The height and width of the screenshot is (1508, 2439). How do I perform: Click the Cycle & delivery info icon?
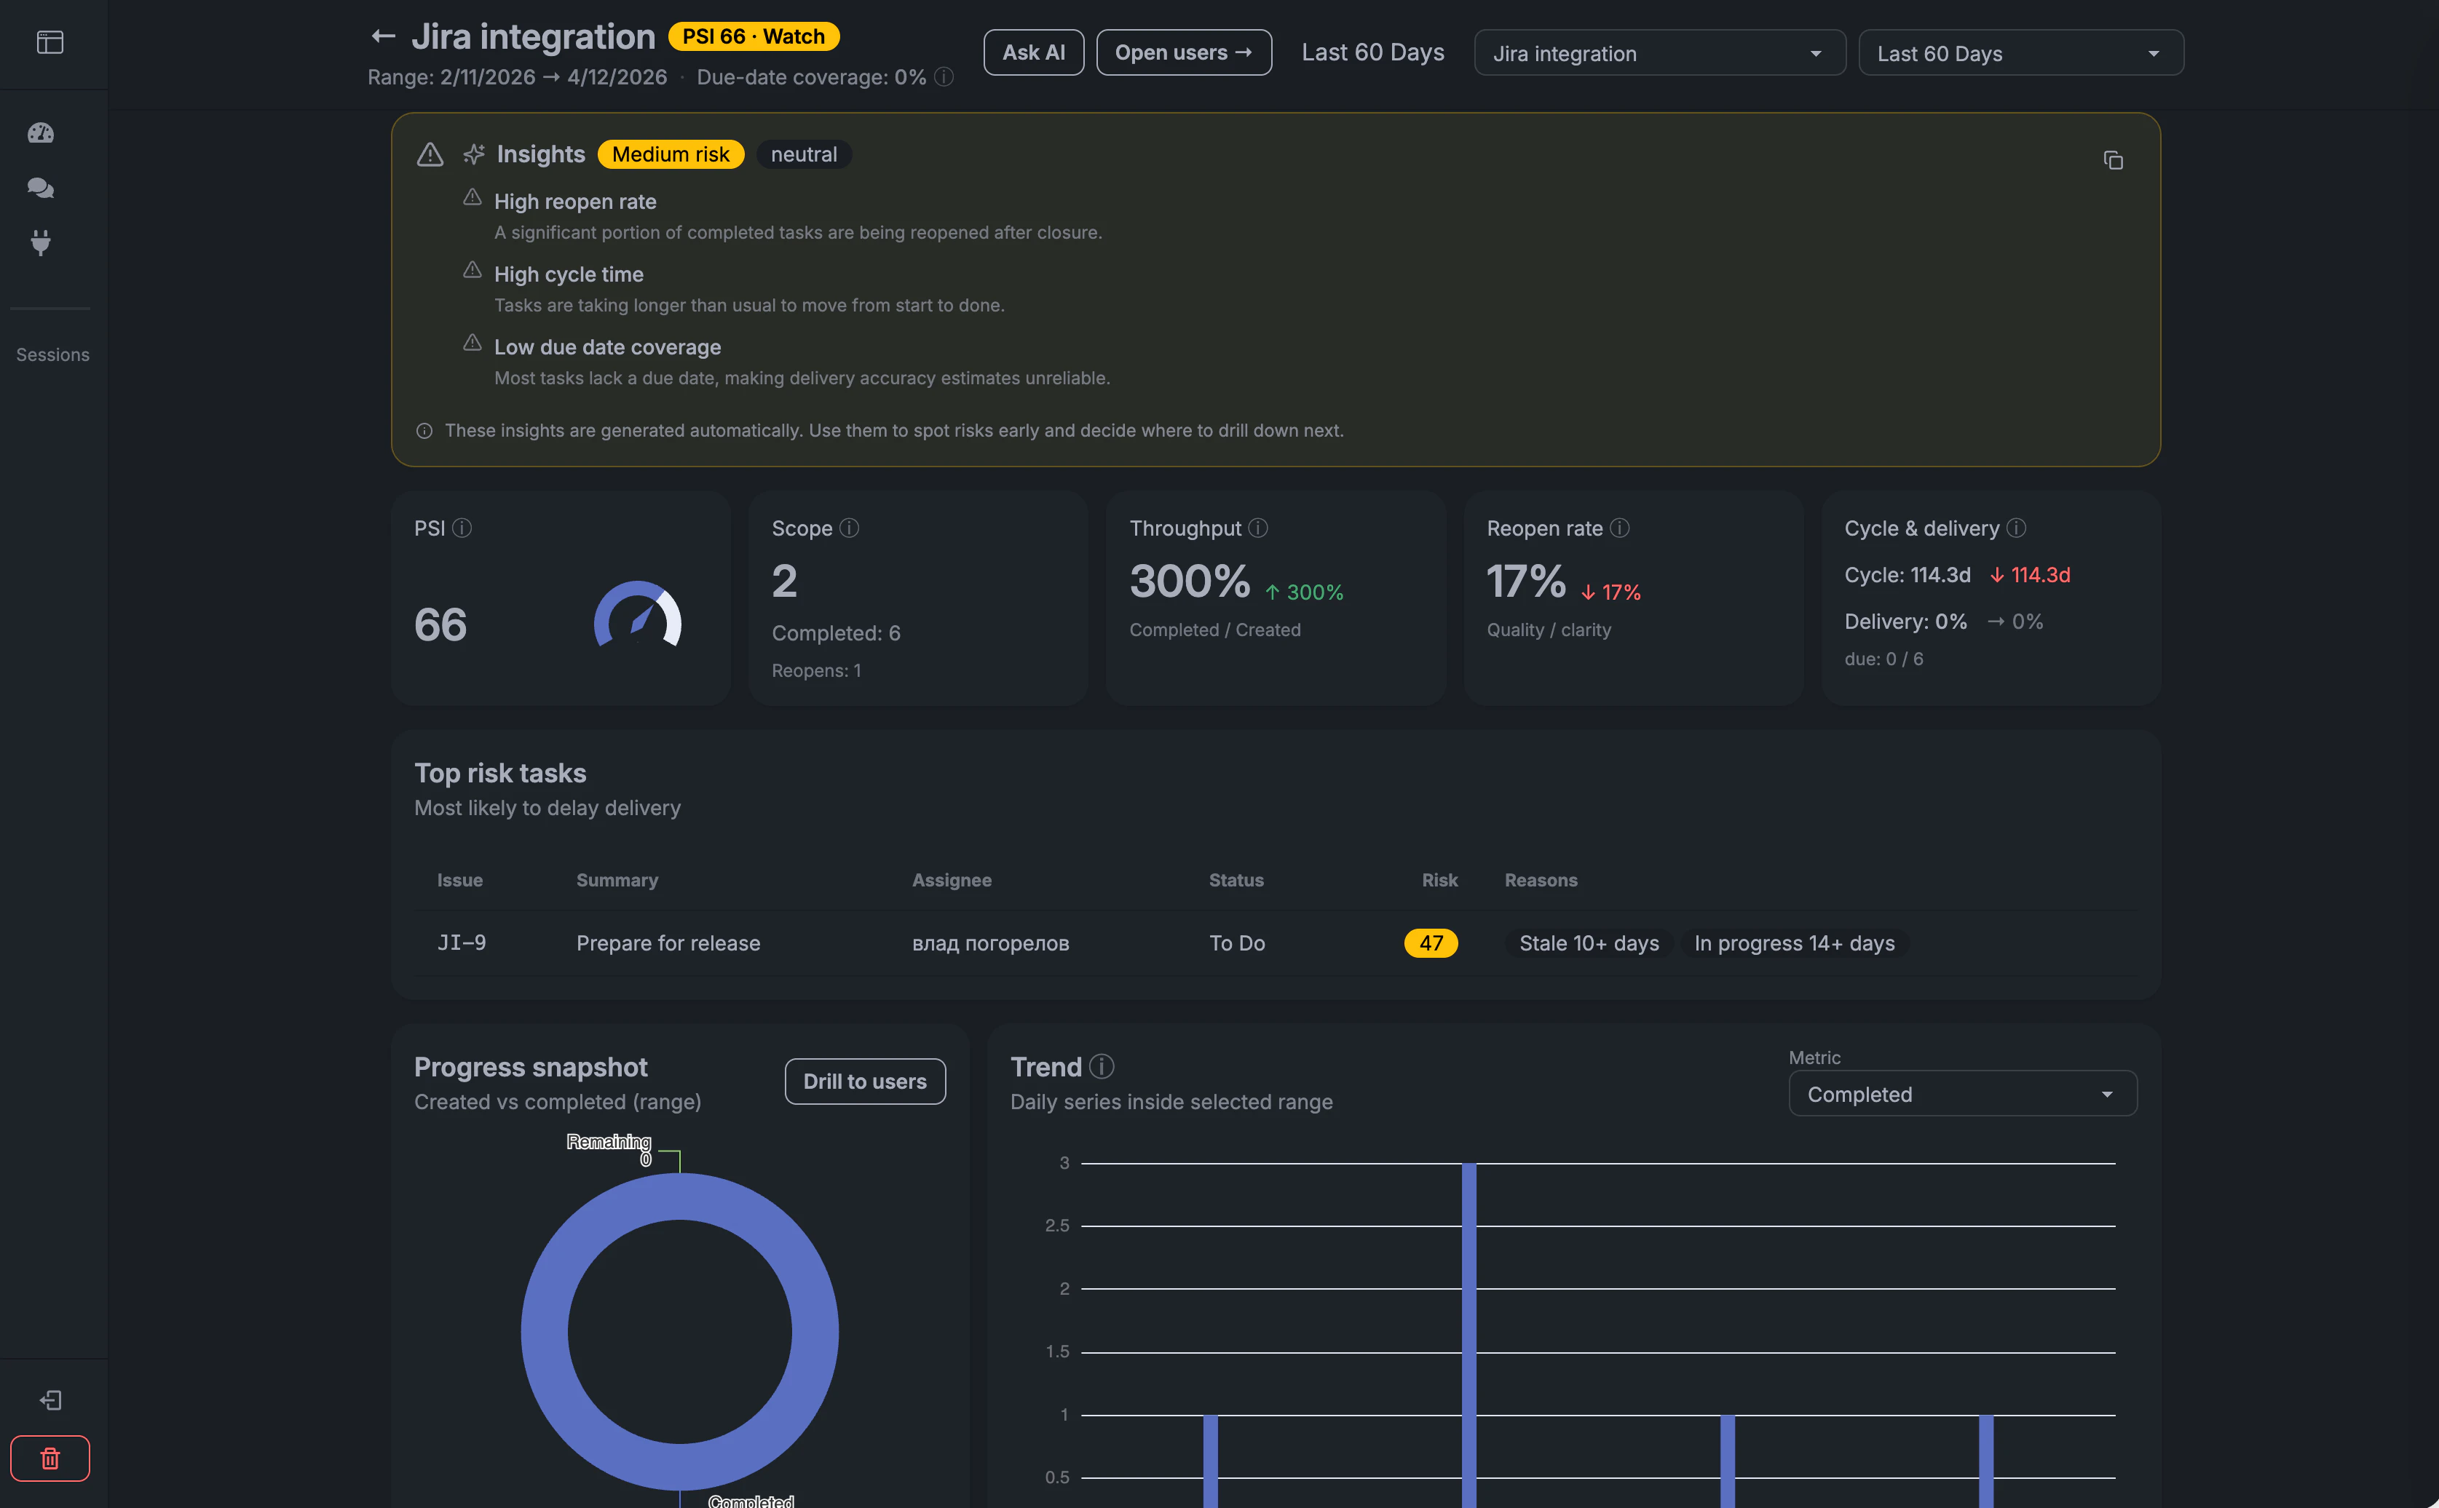(x=2016, y=528)
